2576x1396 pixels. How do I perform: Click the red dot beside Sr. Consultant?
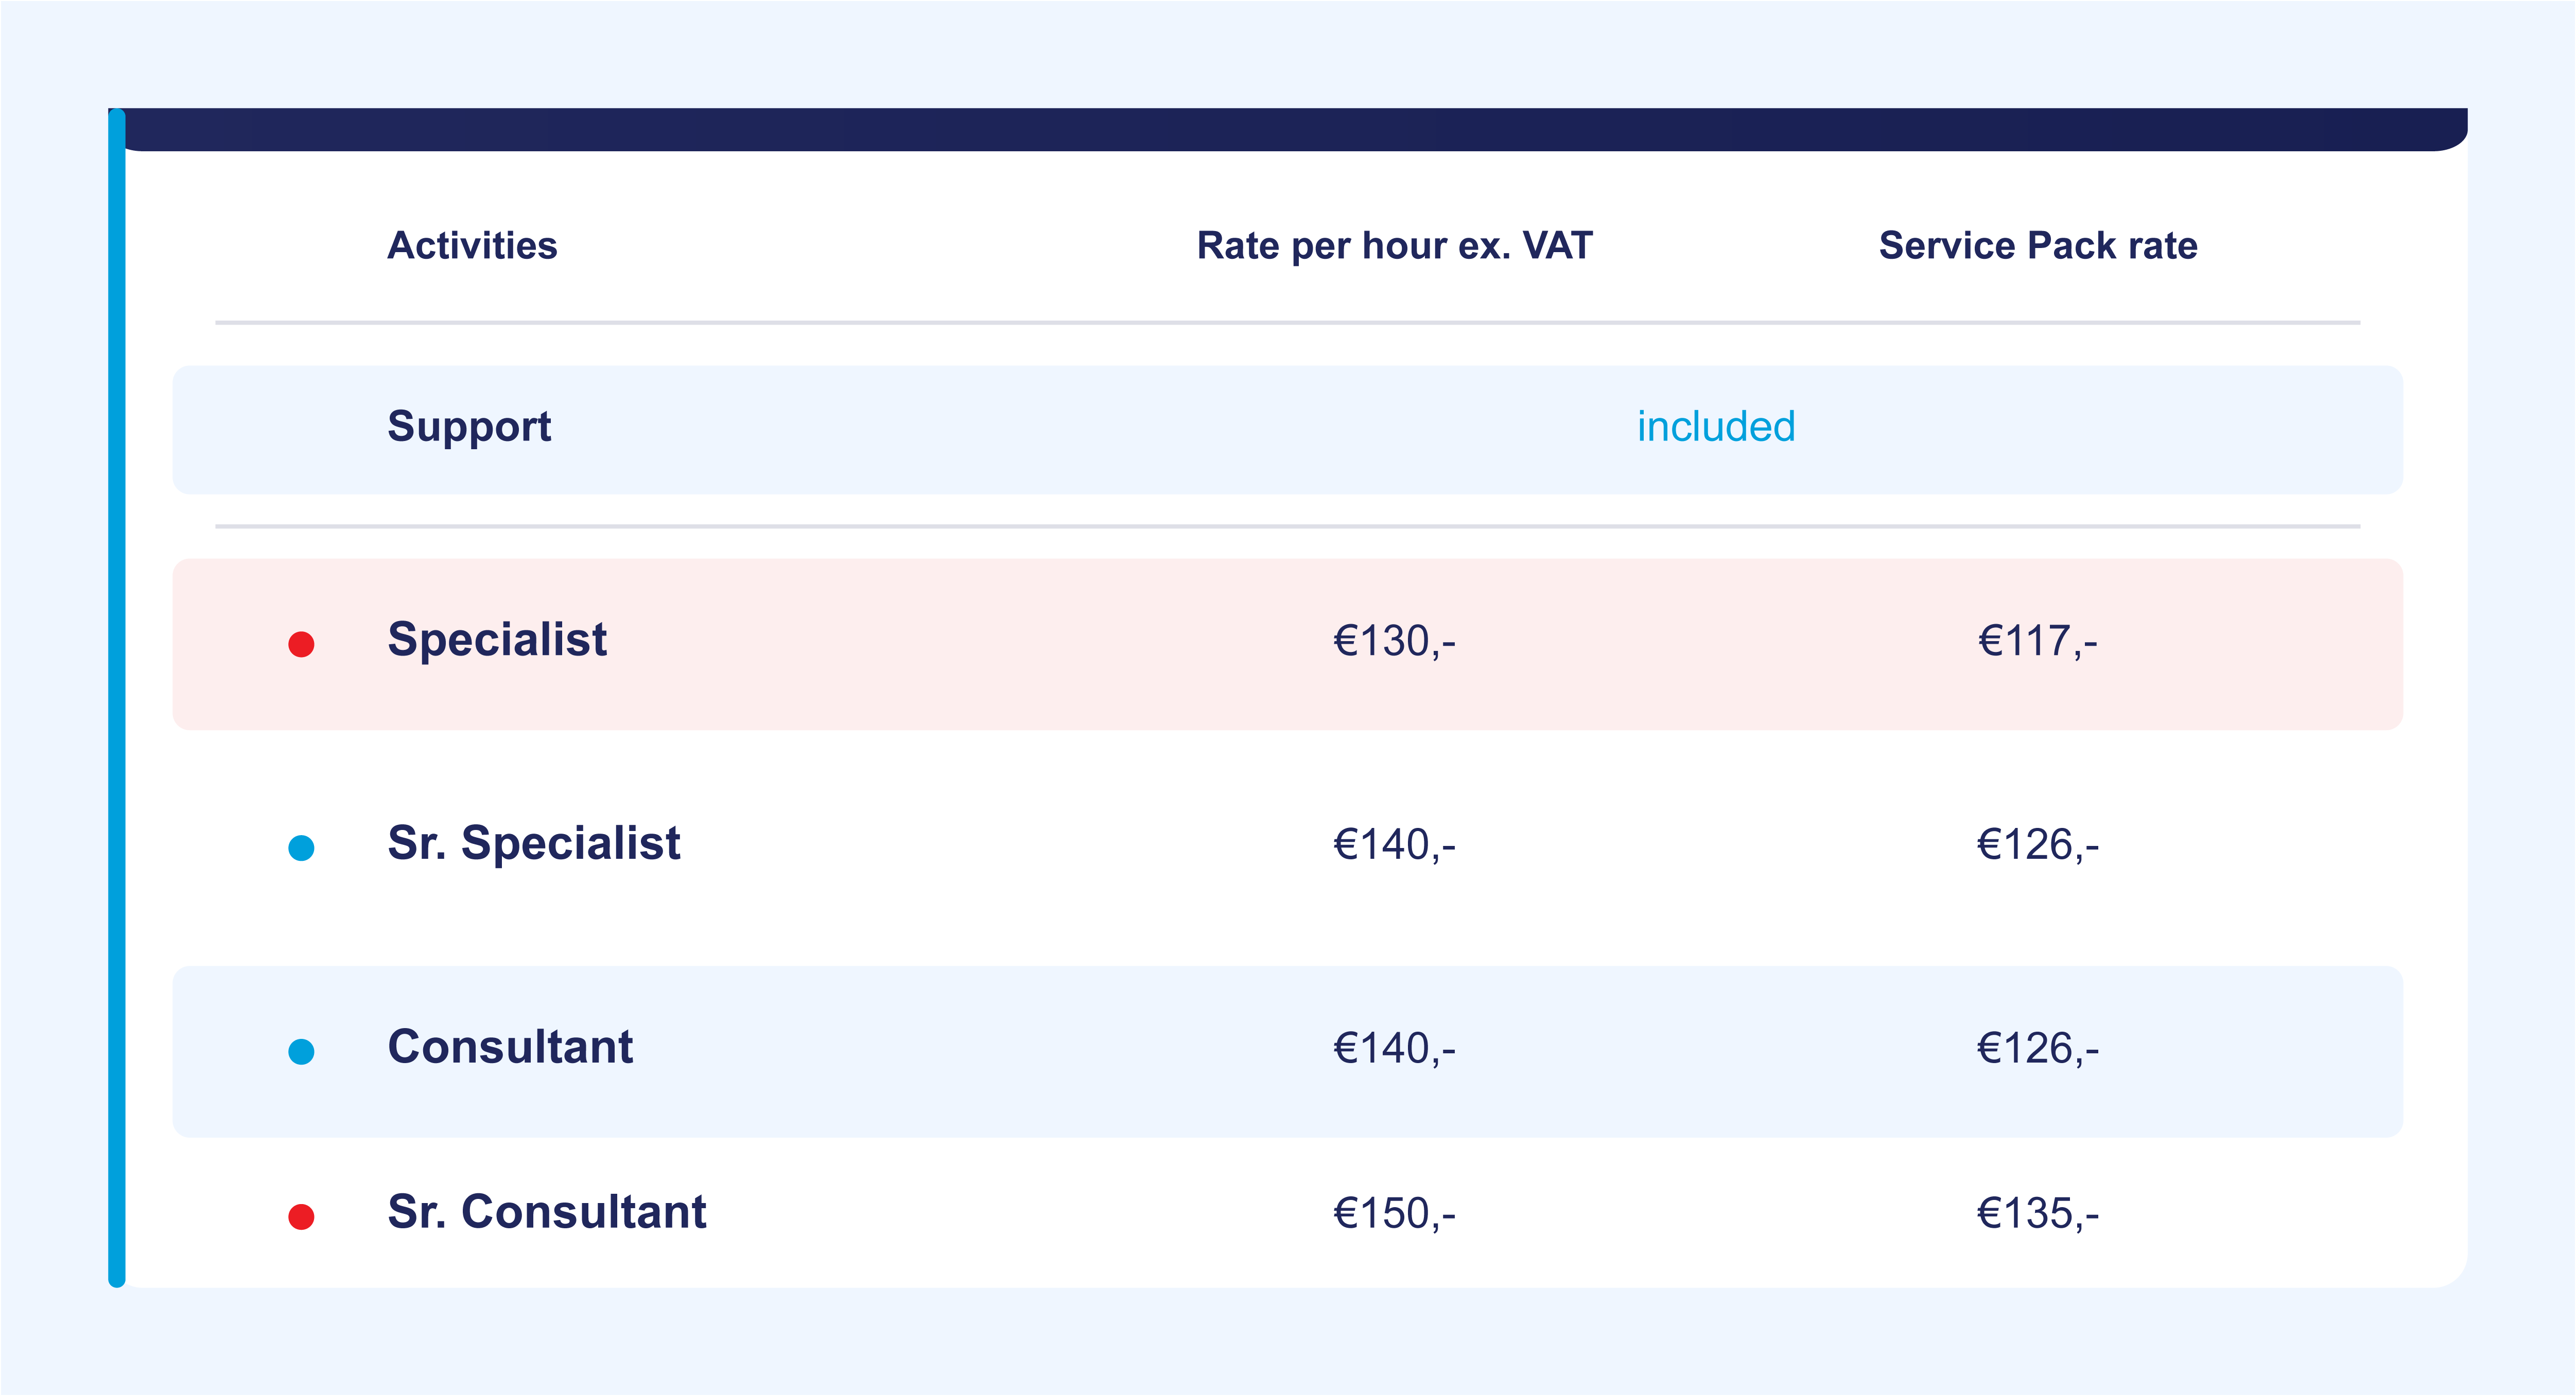[x=301, y=1216]
